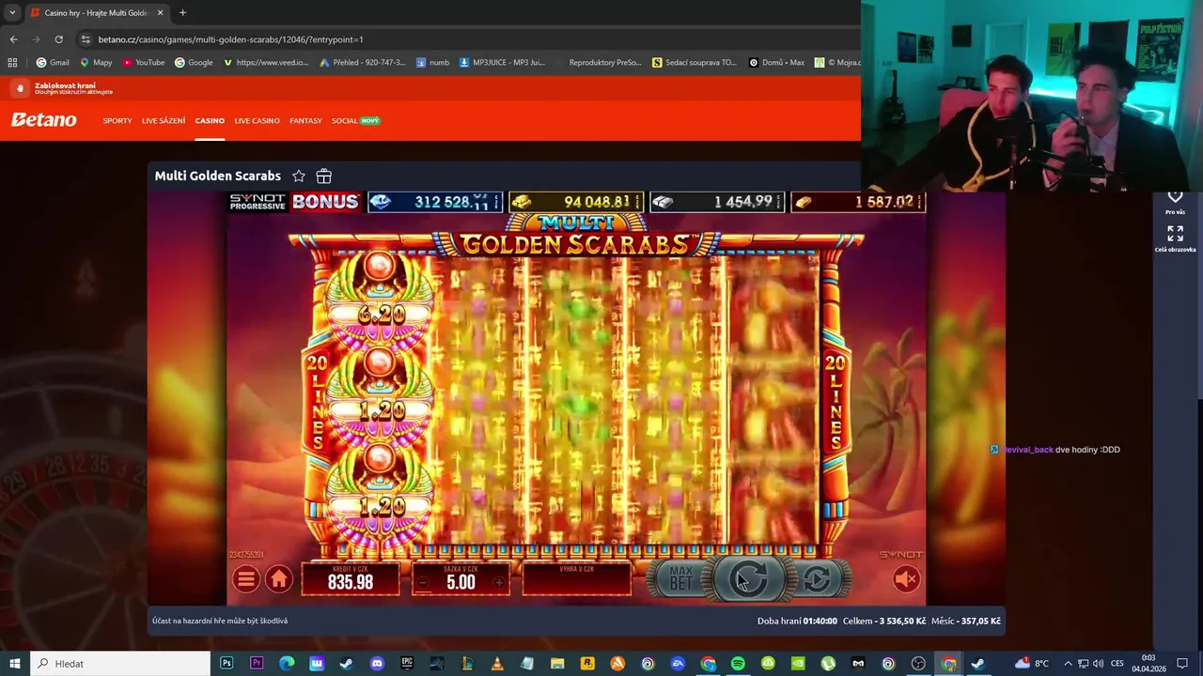Click the SYNOT PROGRESSIVE BONUS badge
1203x676 pixels.
click(x=295, y=202)
